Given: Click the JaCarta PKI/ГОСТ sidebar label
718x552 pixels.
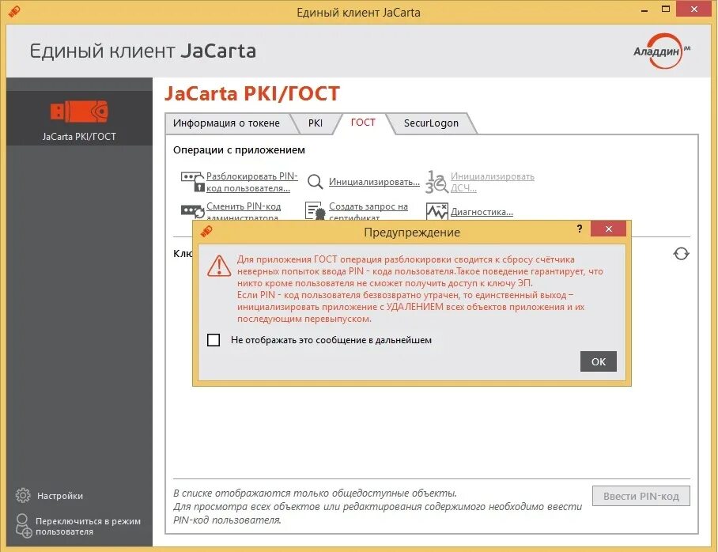Looking at the screenshot, I should pos(79,137).
